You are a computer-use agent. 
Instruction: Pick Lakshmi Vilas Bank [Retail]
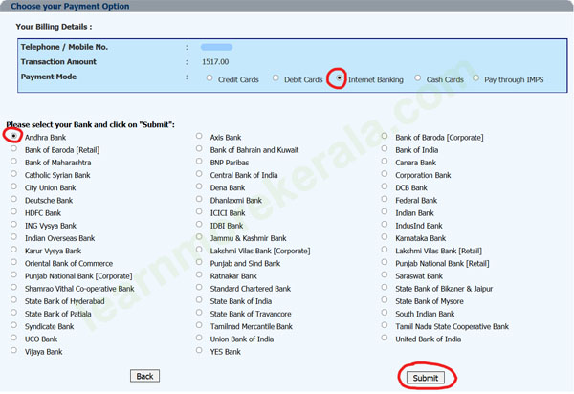[385, 250]
